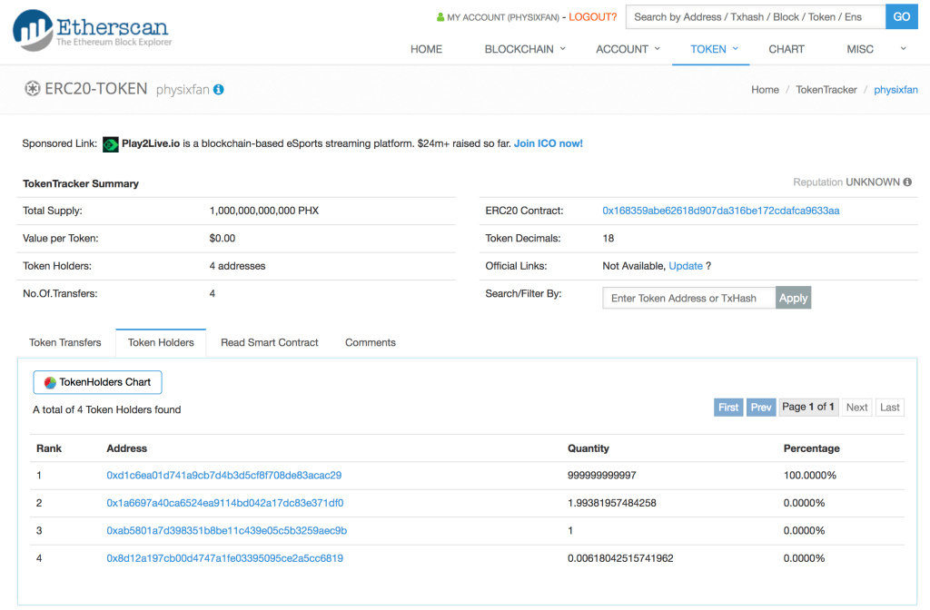930x610 pixels.
Task: Click the Apply filter button
Action: [793, 298]
